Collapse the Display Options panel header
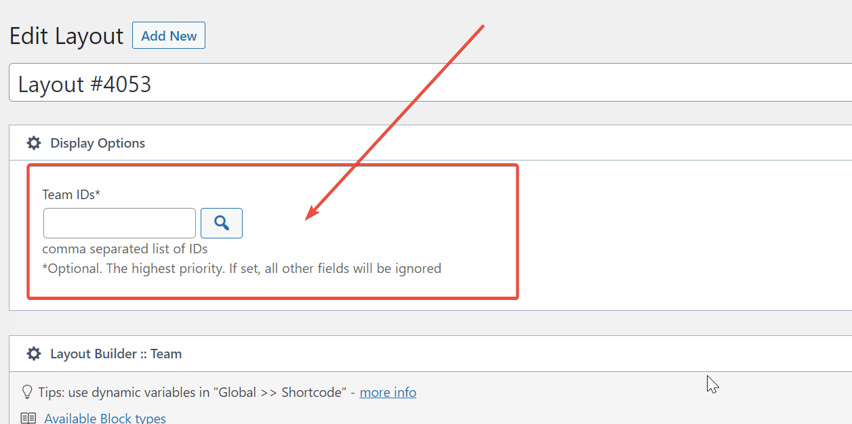The height and width of the screenshot is (424, 852). click(x=430, y=143)
